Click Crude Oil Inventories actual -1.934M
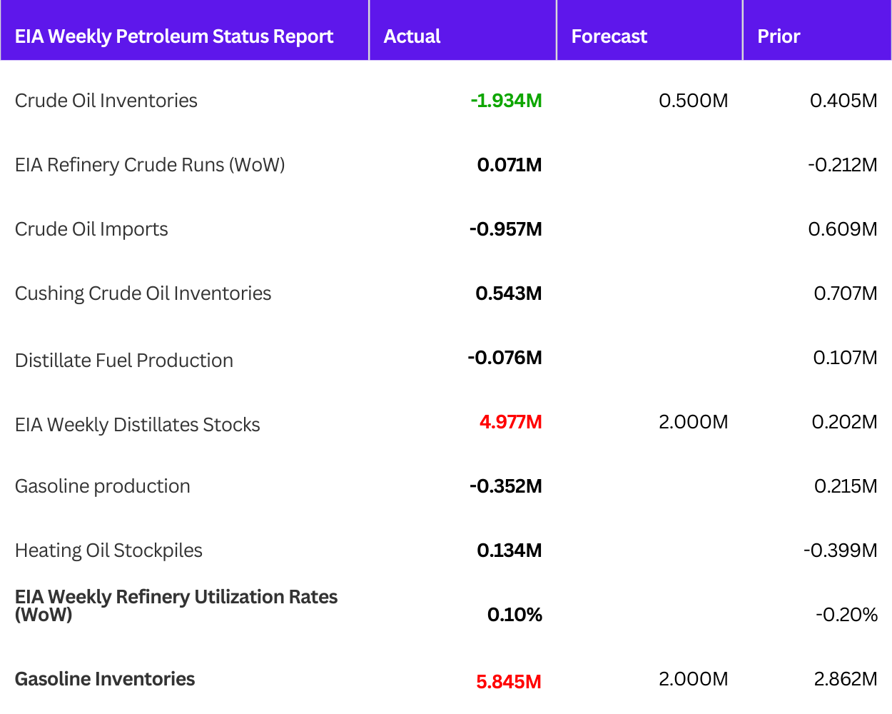892x714 pixels. tap(506, 101)
